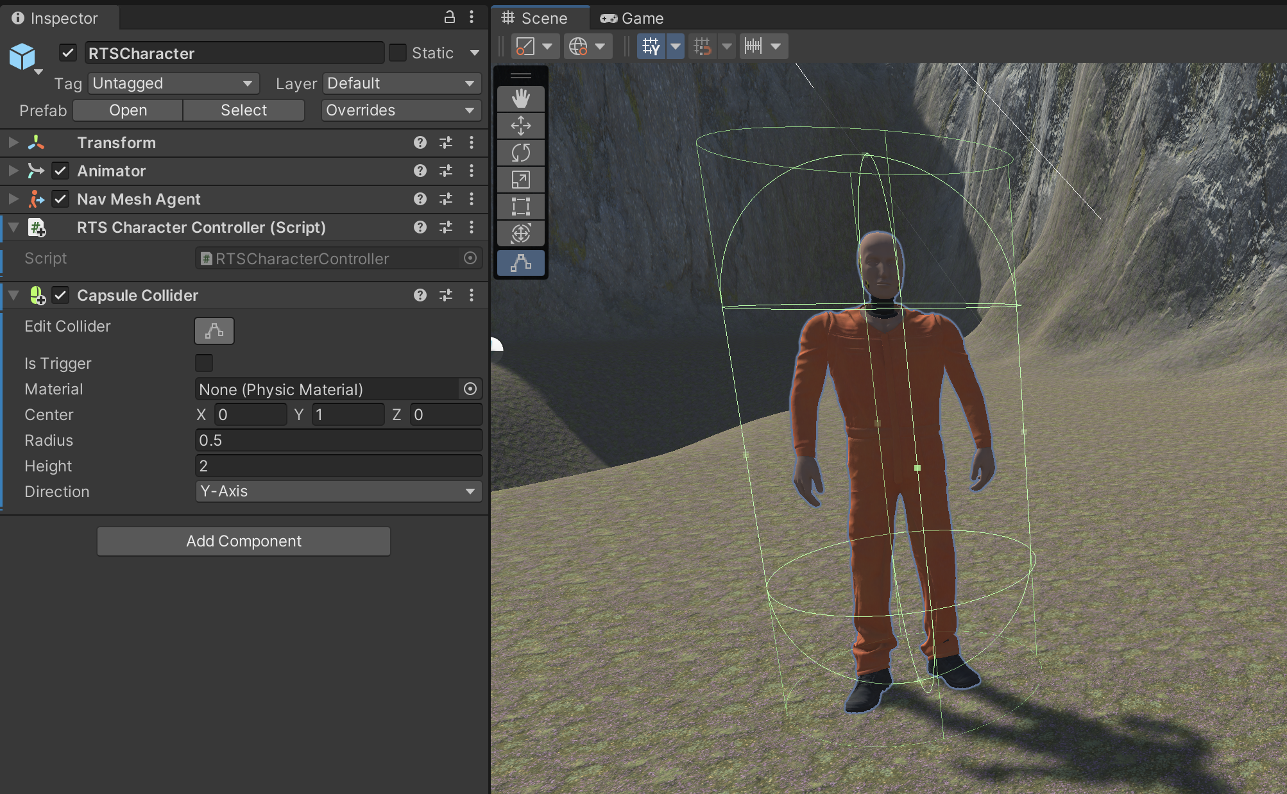Select the Rect transform tool
Image resolution: width=1287 pixels, height=794 pixels.
[x=520, y=207]
